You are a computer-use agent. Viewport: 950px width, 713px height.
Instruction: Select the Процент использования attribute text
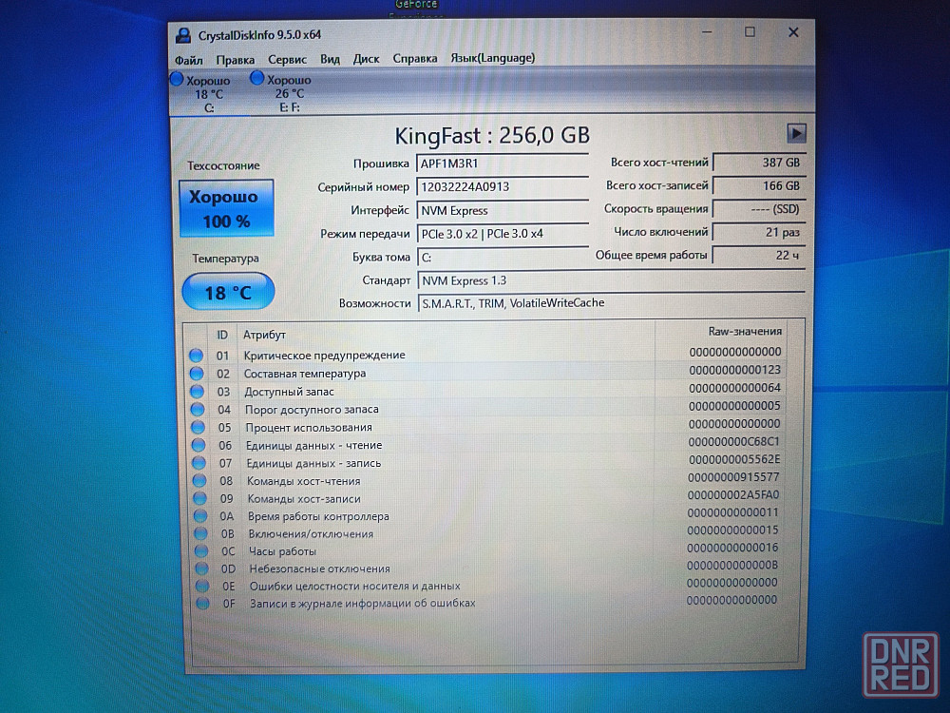(x=309, y=428)
